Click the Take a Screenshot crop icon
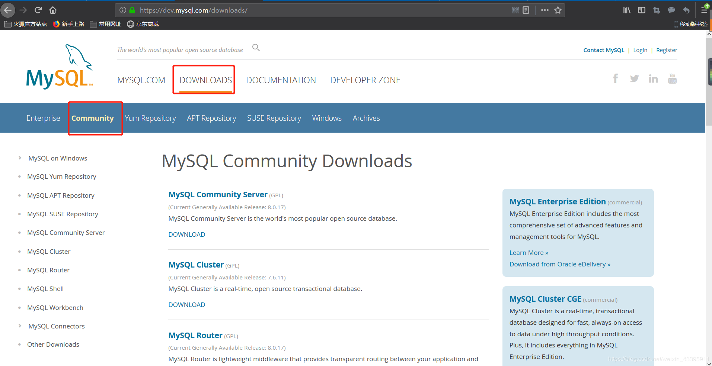 pos(656,10)
